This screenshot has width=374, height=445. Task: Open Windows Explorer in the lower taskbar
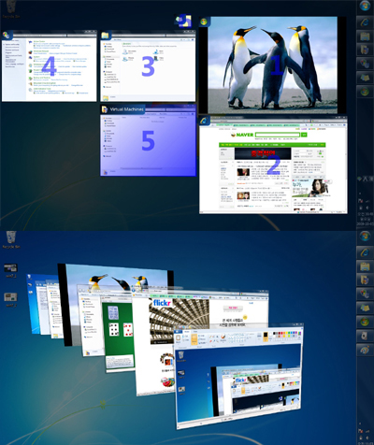point(365,266)
